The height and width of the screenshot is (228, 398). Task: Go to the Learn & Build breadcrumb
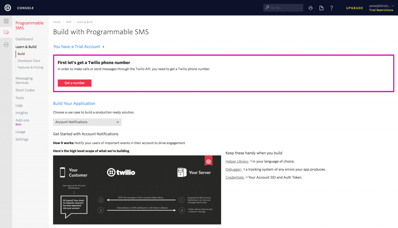coord(85,22)
